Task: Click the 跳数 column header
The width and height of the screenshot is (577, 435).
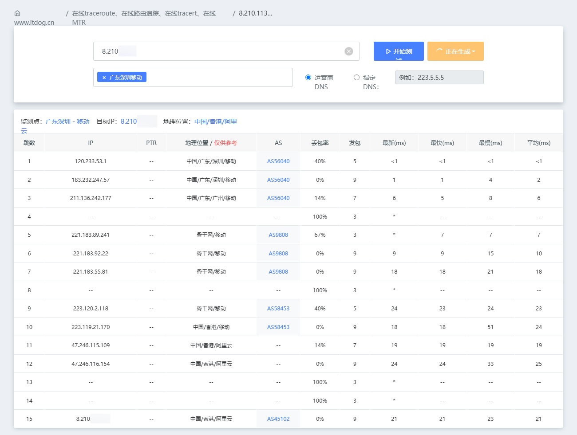Action: (x=29, y=143)
